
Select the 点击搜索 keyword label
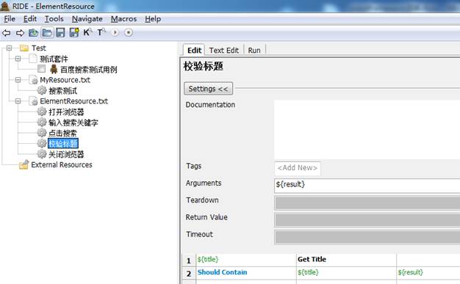(62, 133)
